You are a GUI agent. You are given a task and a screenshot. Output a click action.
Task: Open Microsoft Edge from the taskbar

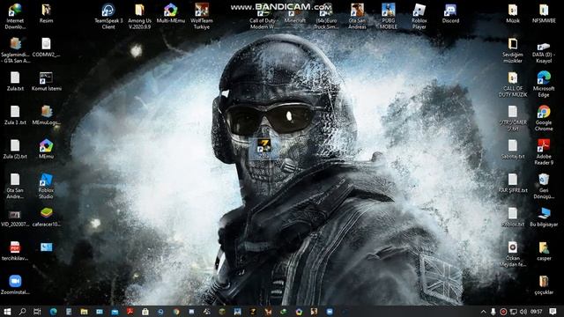pyautogui.click(x=53, y=311)
